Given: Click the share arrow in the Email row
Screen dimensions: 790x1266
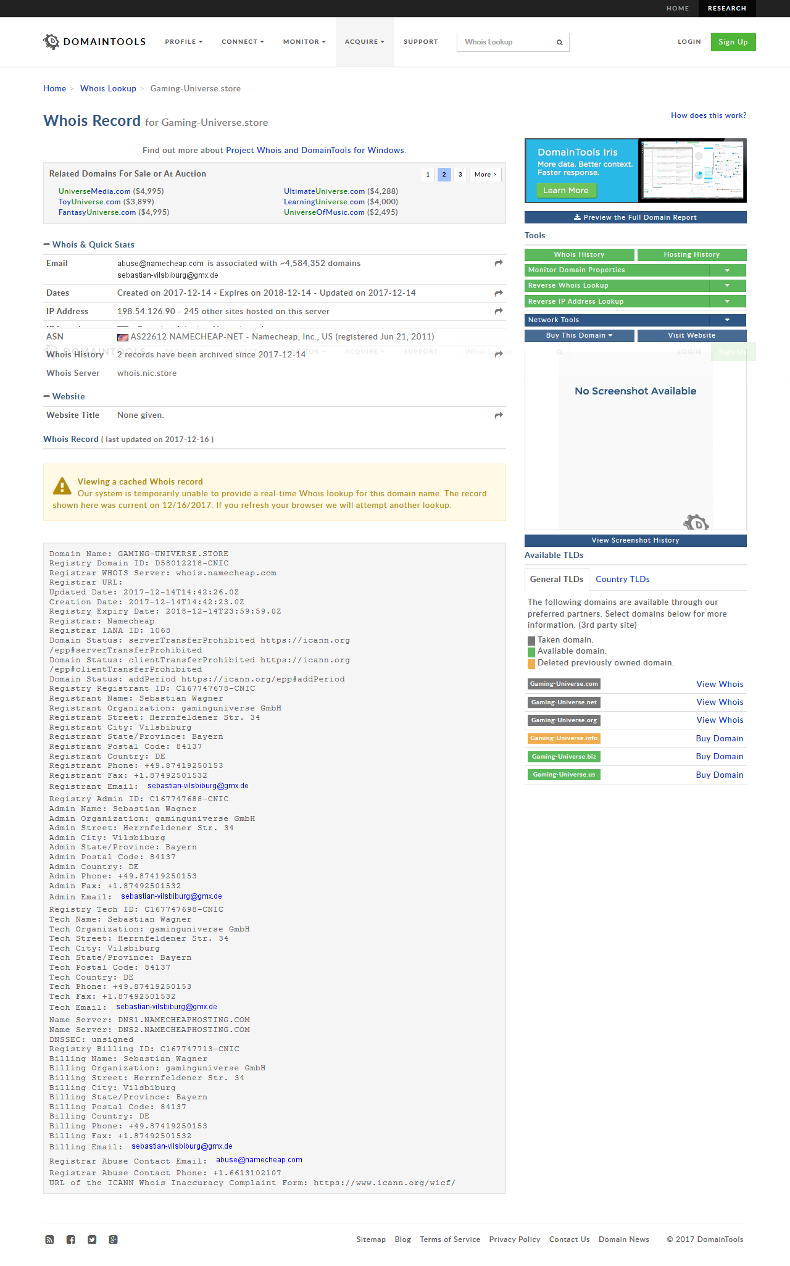Looking at the screenshot, I should point(499,263).
